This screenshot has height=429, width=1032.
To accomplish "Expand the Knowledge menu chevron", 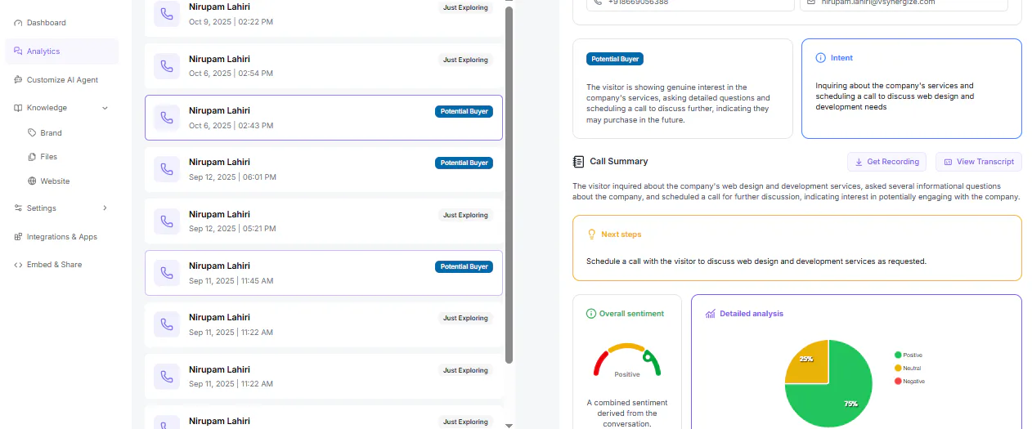I will (105, 108).
